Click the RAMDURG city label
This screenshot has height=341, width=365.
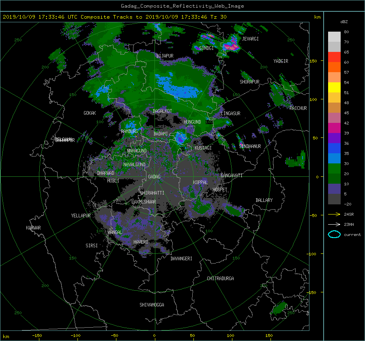(129, 131)
